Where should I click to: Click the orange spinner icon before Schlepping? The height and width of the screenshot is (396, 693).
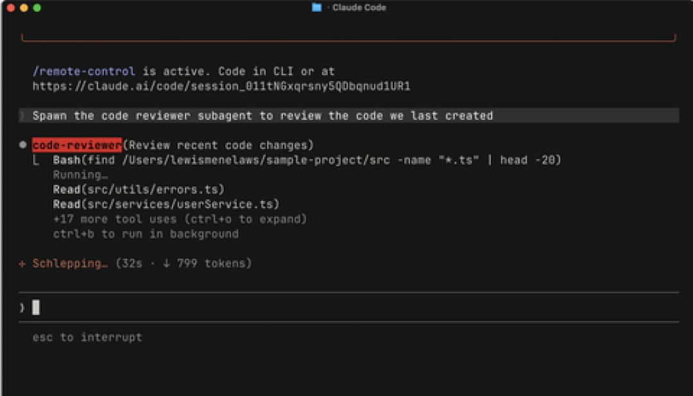click(22, 264)
